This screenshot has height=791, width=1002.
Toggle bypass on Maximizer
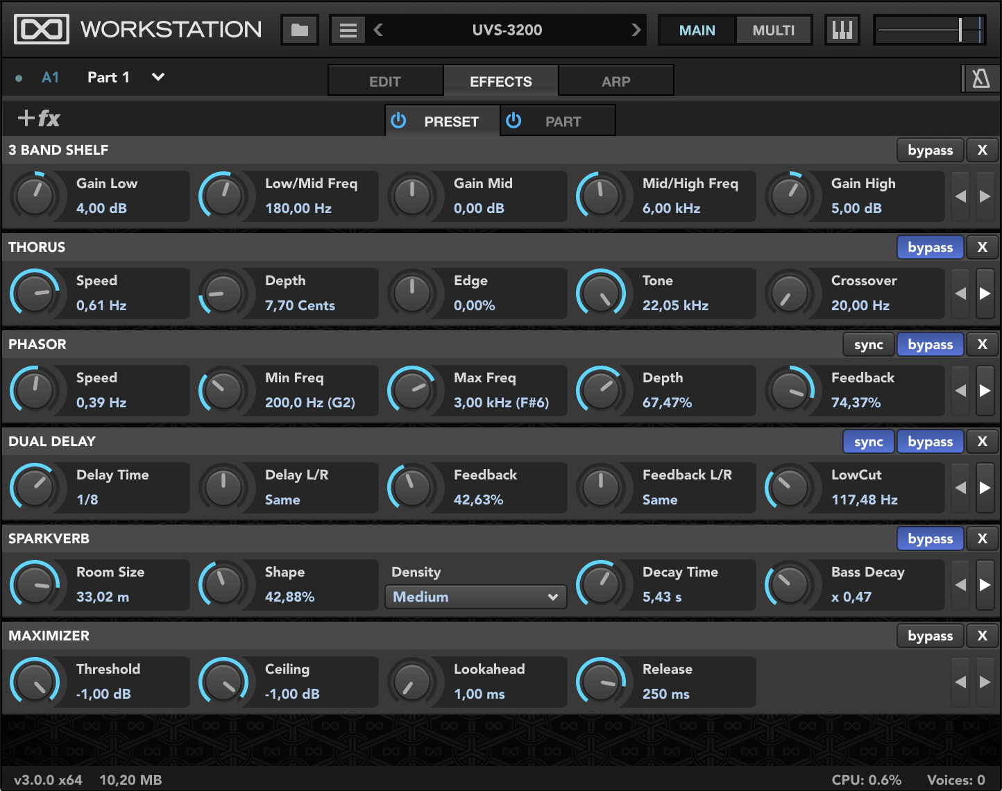(x=930, y=636)
